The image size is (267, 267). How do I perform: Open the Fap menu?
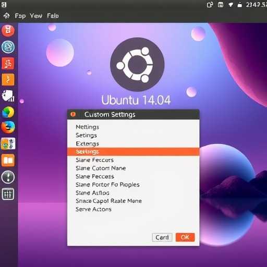point(20,16)
